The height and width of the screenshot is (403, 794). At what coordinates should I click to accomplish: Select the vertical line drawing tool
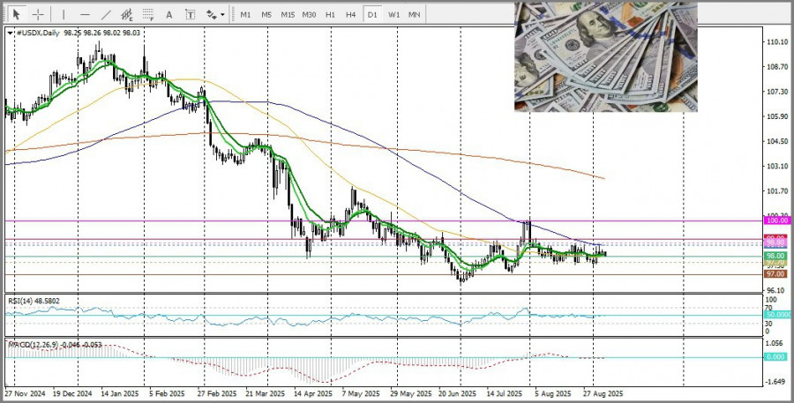pos(63,15)
